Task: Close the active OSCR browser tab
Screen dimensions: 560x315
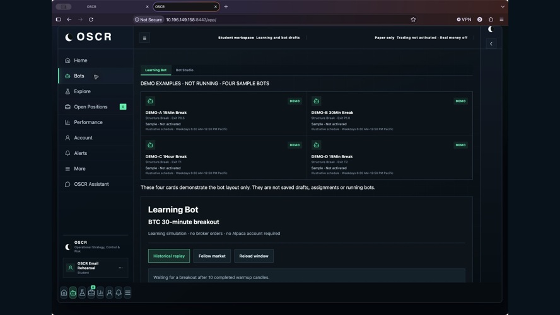Action: coord(215,7)
